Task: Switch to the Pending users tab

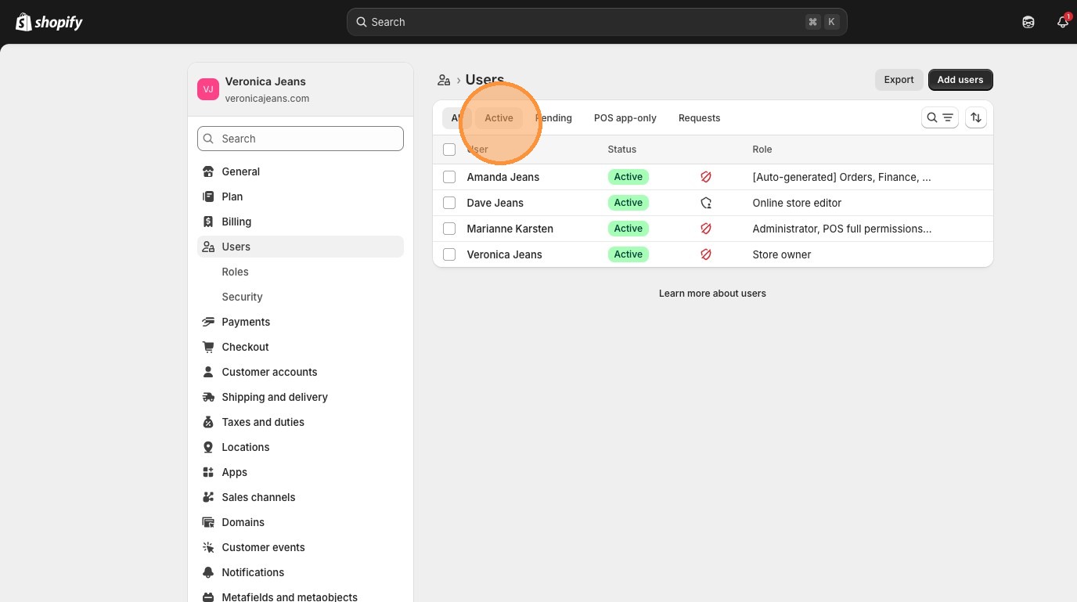Action: [553, 118]
